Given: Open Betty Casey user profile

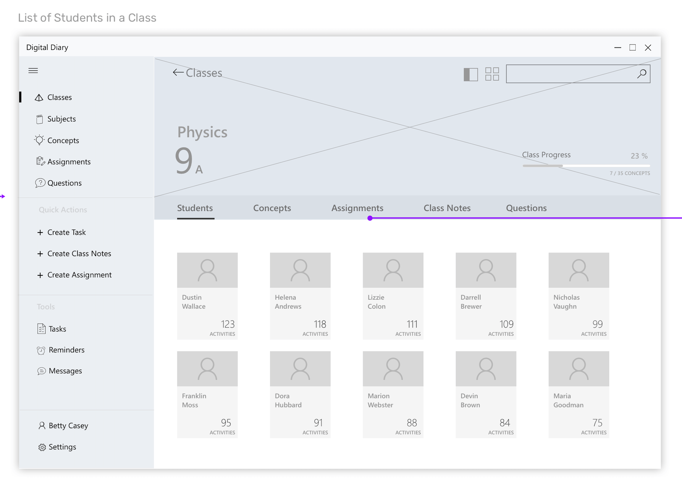Looking at the screenshot, I should (68, 425).
